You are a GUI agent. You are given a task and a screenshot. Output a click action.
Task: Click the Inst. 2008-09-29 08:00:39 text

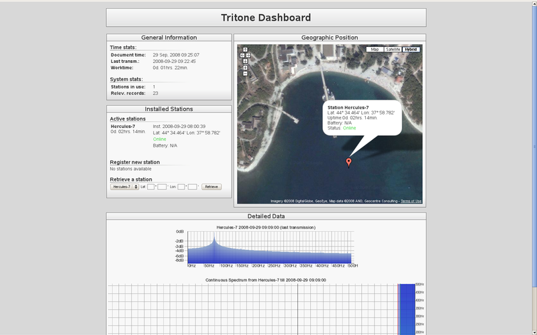pyautogui.click(x=179, y=127)
